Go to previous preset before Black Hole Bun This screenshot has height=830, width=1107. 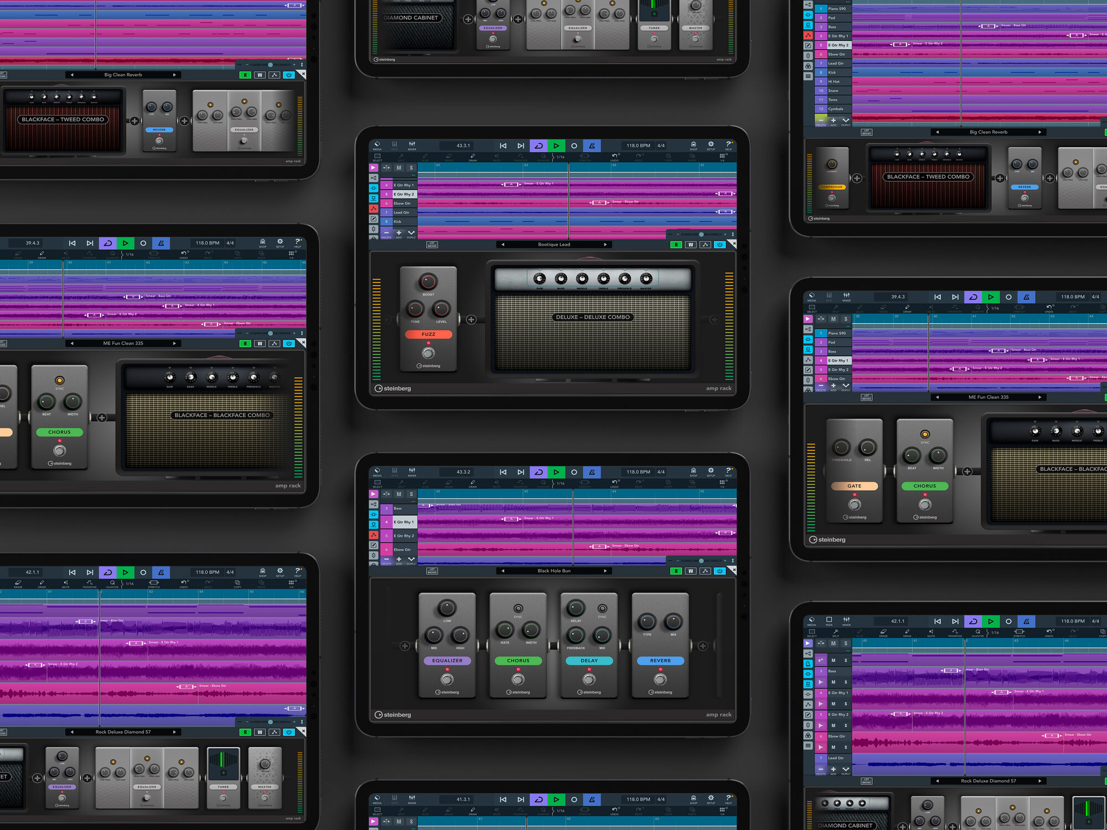pos(503,571)
